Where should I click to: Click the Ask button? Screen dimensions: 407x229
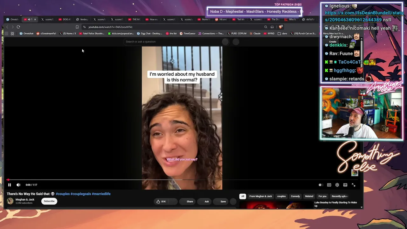pyautogui.click(x=204, y=201)
